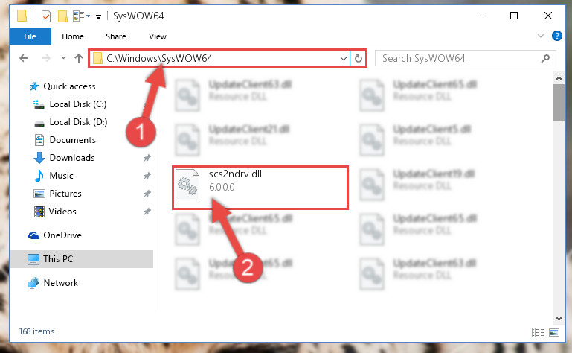Click the Back navigation arrow
The image size is (572, 353).
(24, 58)
